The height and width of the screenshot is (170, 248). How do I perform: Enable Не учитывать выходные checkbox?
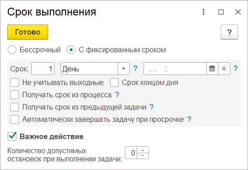pos(15,82)
